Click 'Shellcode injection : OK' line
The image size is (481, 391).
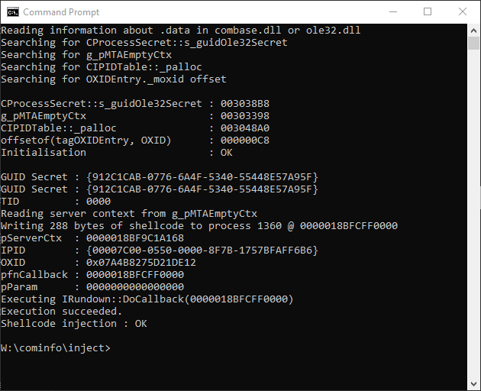point(74,324)
